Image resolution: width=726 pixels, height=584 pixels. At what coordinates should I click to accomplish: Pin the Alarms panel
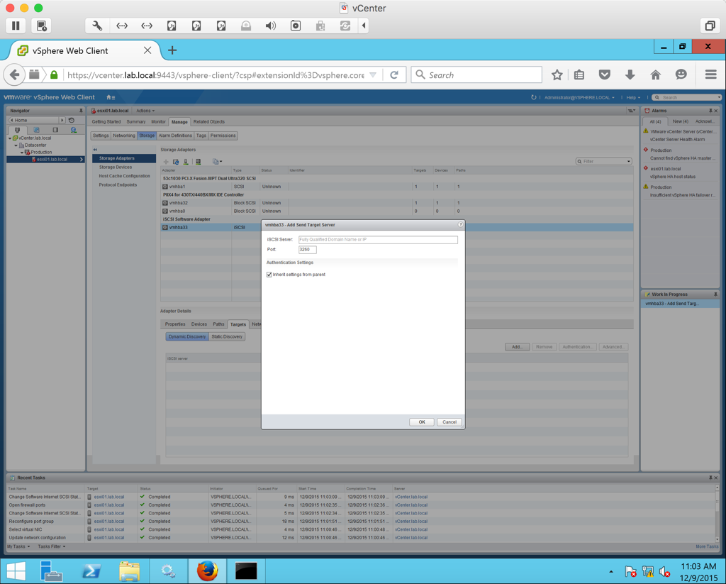tap(710, 111)
